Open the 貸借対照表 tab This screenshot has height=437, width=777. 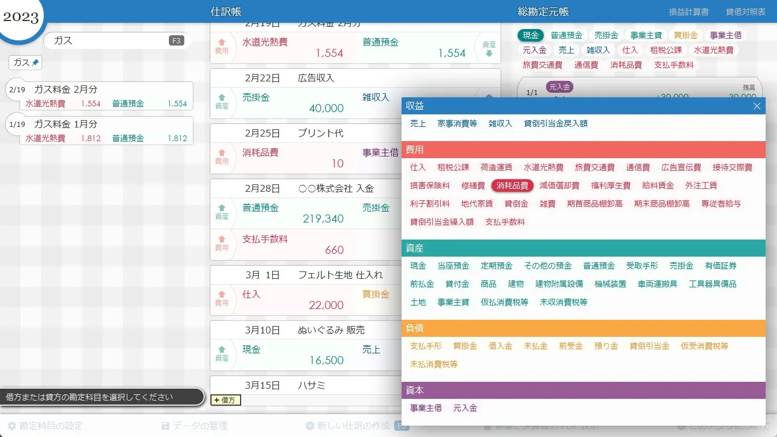(x=746, y=11)
